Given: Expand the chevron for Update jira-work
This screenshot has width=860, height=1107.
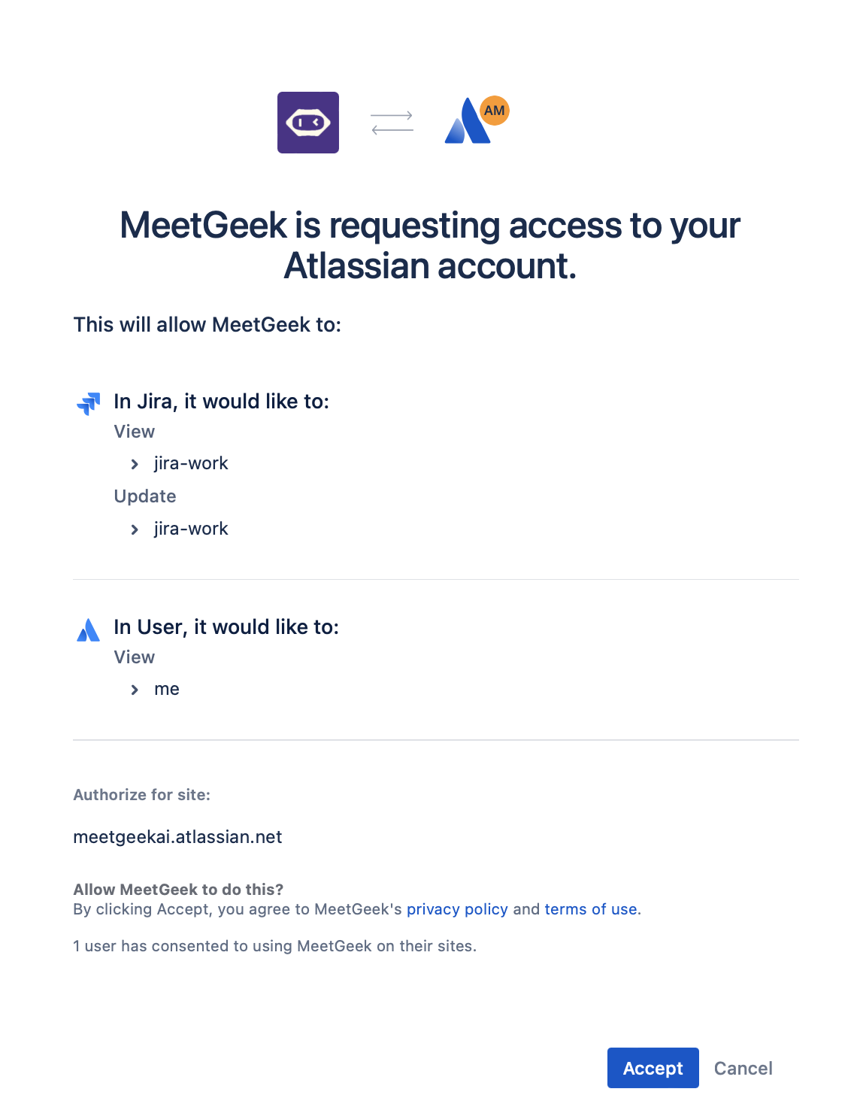Looking at the screenshot, I should click(135, 529).
